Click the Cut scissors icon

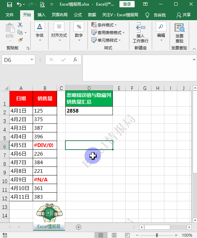point(20,25)
